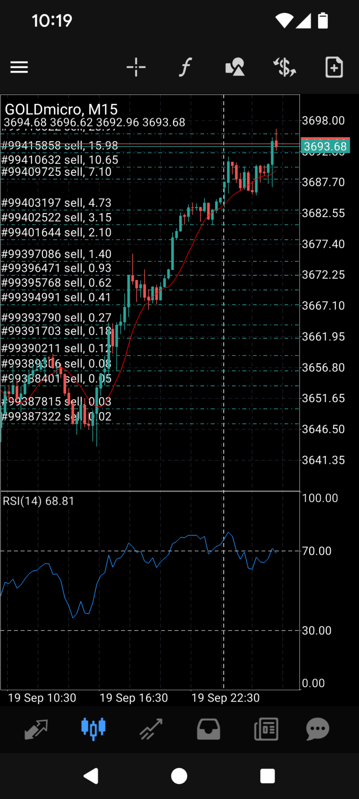This screenshot has height=799, width=359.
Task: Tap the GOLDmicro, M15 chart title
Action: click(61, 109)
